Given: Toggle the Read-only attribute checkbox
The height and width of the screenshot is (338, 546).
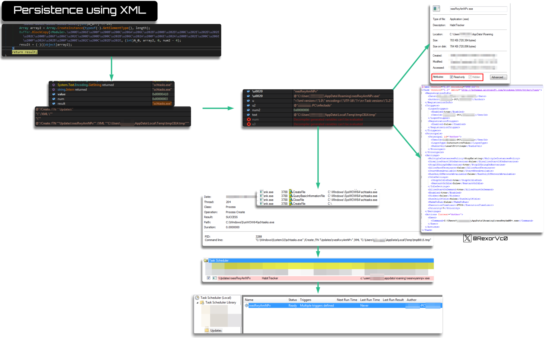Looking at the screenshot, I should click(x=451, y=77).
